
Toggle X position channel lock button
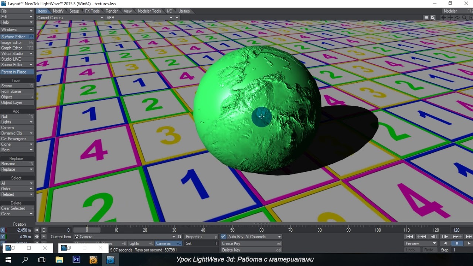(x=3, y=230)
